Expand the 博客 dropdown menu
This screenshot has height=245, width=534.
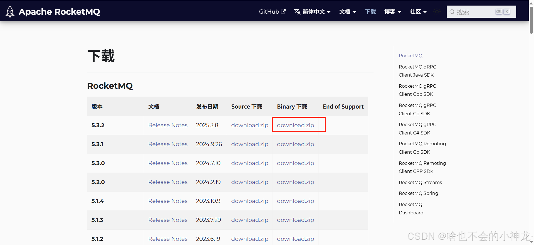[x=393, y=12]
